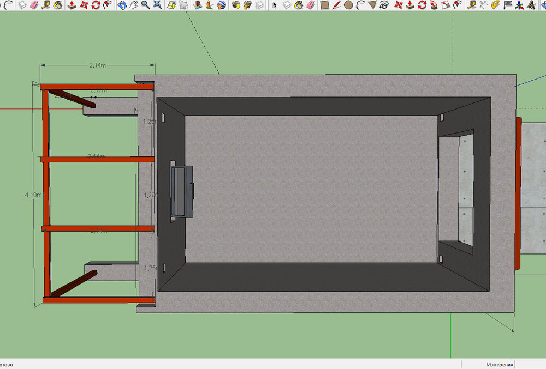Choose the Dimension tool
Viewport: 546px width, 369px height.
coord(484,5)
